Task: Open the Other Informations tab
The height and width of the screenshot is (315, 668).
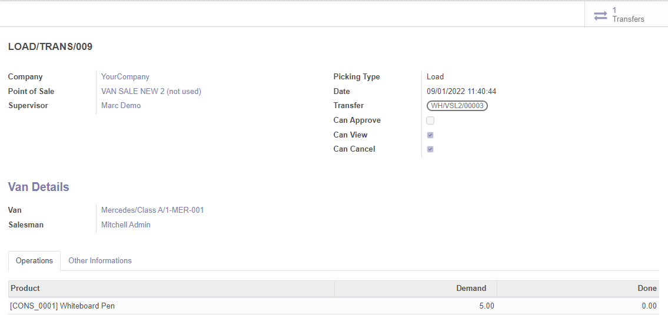Action: click(x=100, y=260)
